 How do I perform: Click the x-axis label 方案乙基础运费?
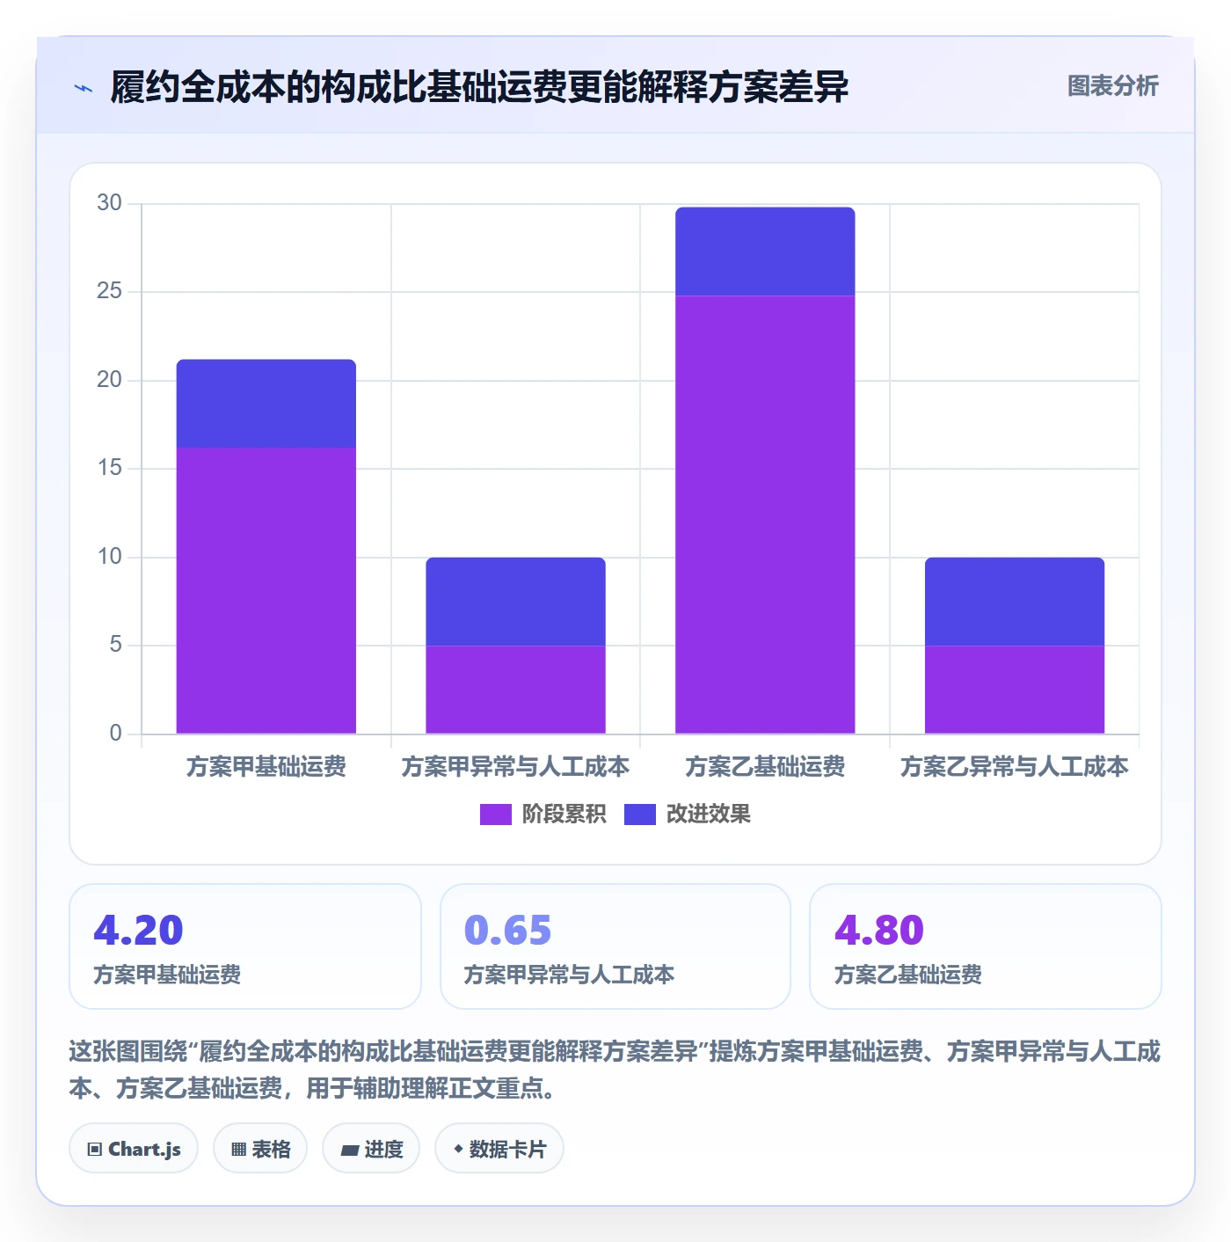(x=765, y=767)
